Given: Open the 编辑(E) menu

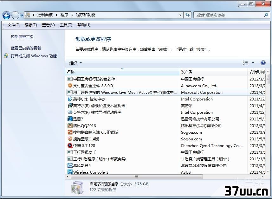Looking at the screenshot, I should (31, 25).
